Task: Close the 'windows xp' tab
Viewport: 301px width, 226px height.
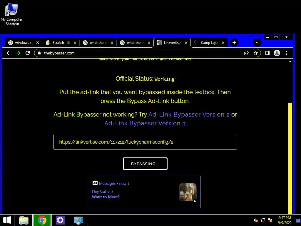Action: (38, 43)
